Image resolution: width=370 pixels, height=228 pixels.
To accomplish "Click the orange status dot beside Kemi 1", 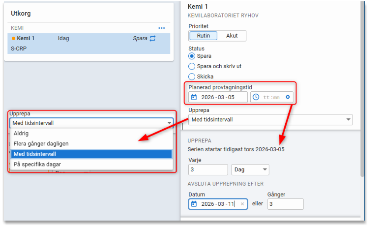I will tap(14, 38).
